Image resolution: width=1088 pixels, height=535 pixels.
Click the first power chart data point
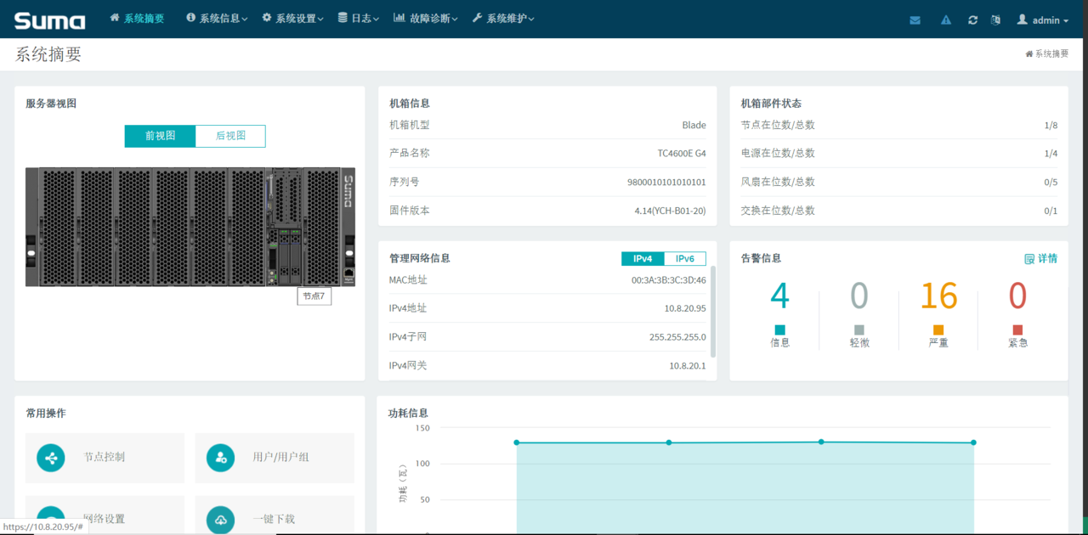tap(517, 442)
